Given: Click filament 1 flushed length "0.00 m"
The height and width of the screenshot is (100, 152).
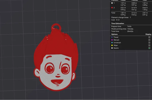Looking at the screenshot, I should (x=134, y=3).
